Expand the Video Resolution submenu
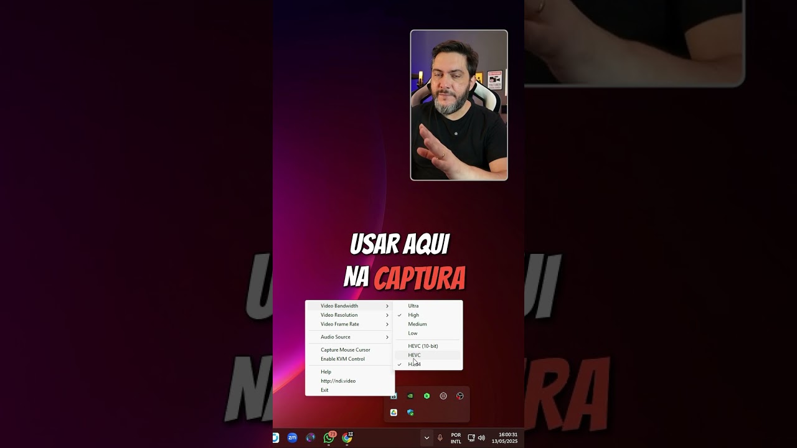 (350, 315)
